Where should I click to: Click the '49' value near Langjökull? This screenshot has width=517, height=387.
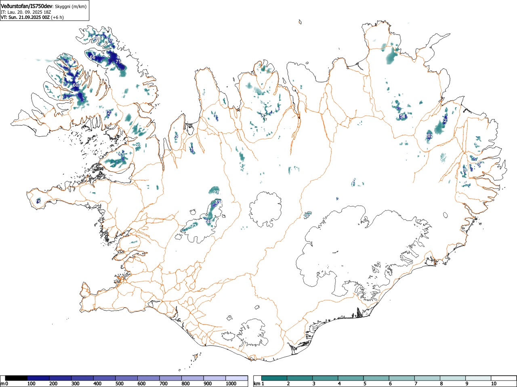(x=209, y=221)
